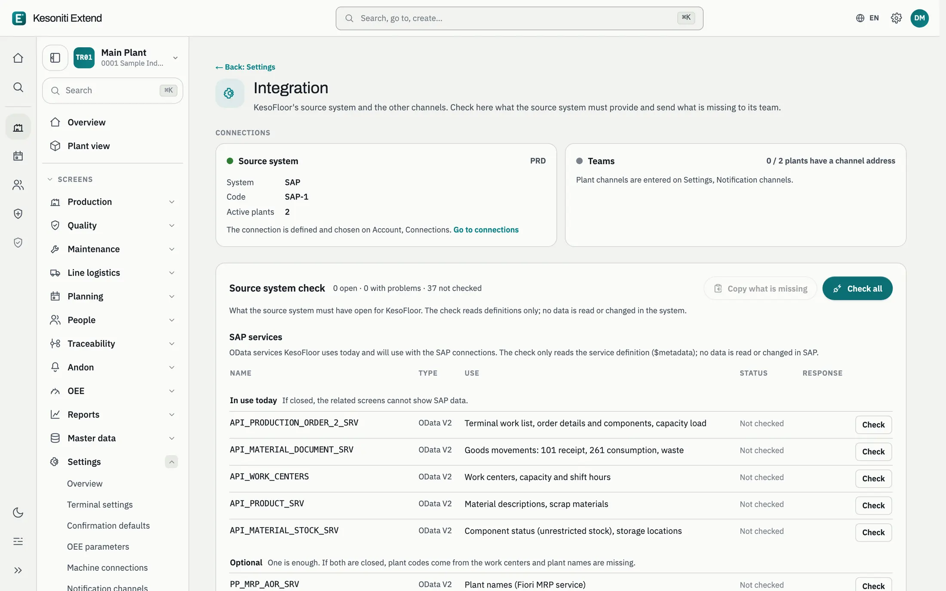946x591 pixels.
Task: Select the factory icon in the left rail
Action: (x=18, y=127)
